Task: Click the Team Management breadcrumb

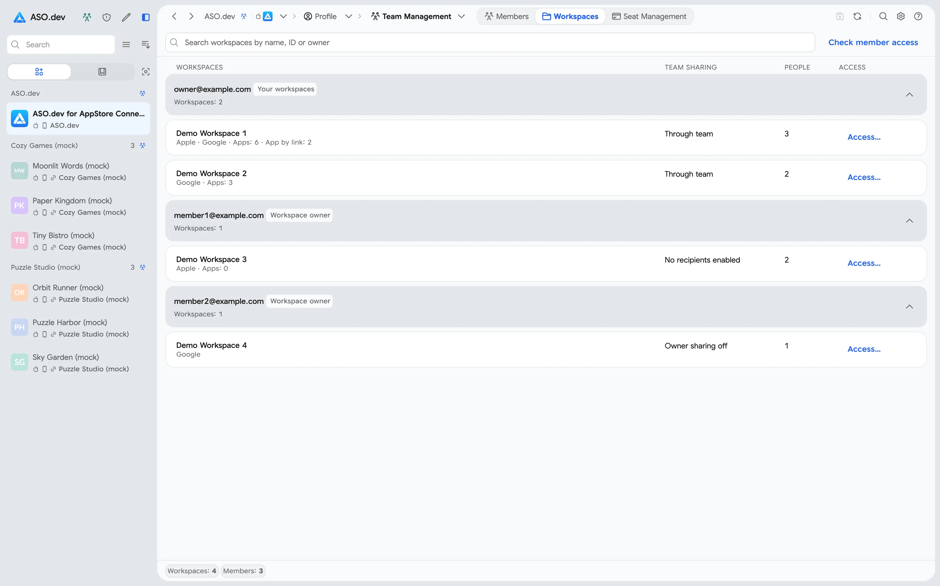Action: pyautogui.click(x=411, y=16)
